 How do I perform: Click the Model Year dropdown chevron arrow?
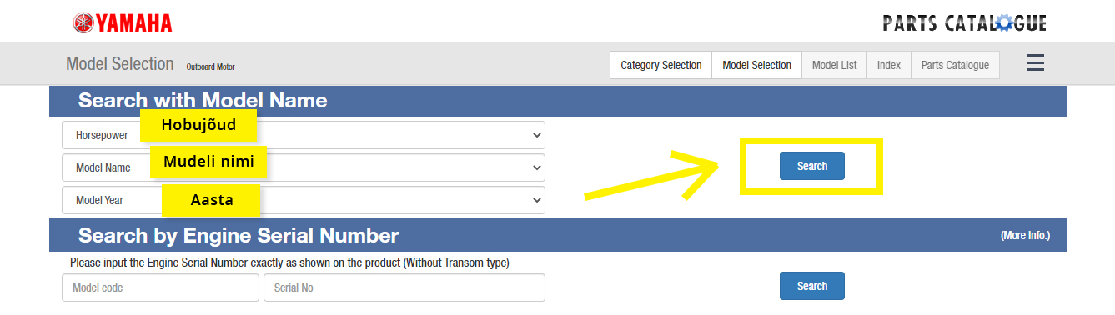pyautogui.click(x=535, y=200)
